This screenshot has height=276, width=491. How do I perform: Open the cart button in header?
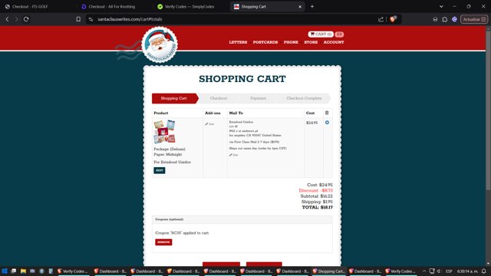coord(321,34)
